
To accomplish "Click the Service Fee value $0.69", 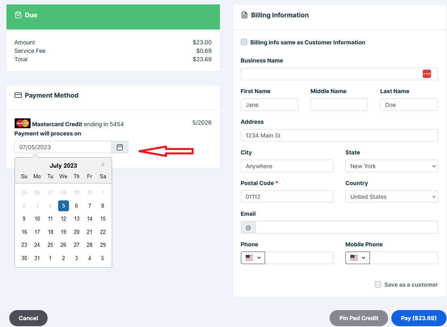I will [204, 51].
